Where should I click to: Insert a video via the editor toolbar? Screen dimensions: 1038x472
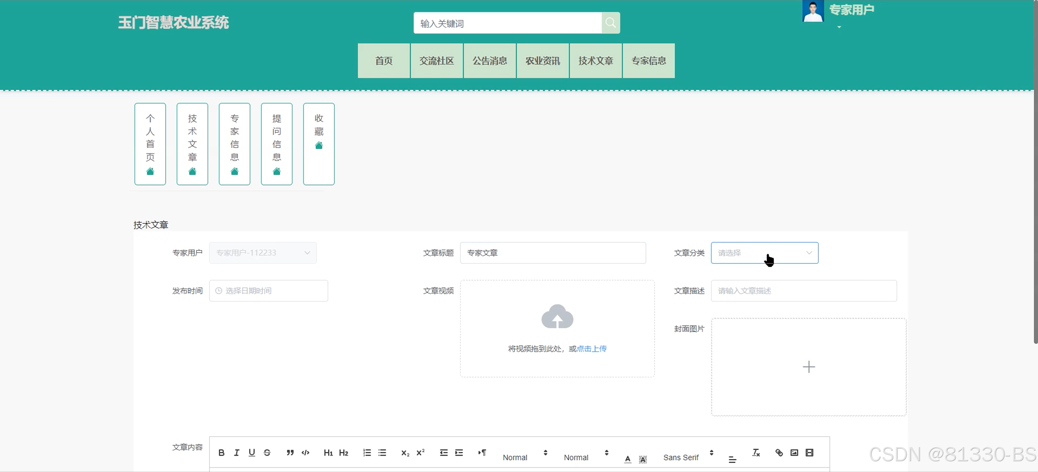coord(809,453)
